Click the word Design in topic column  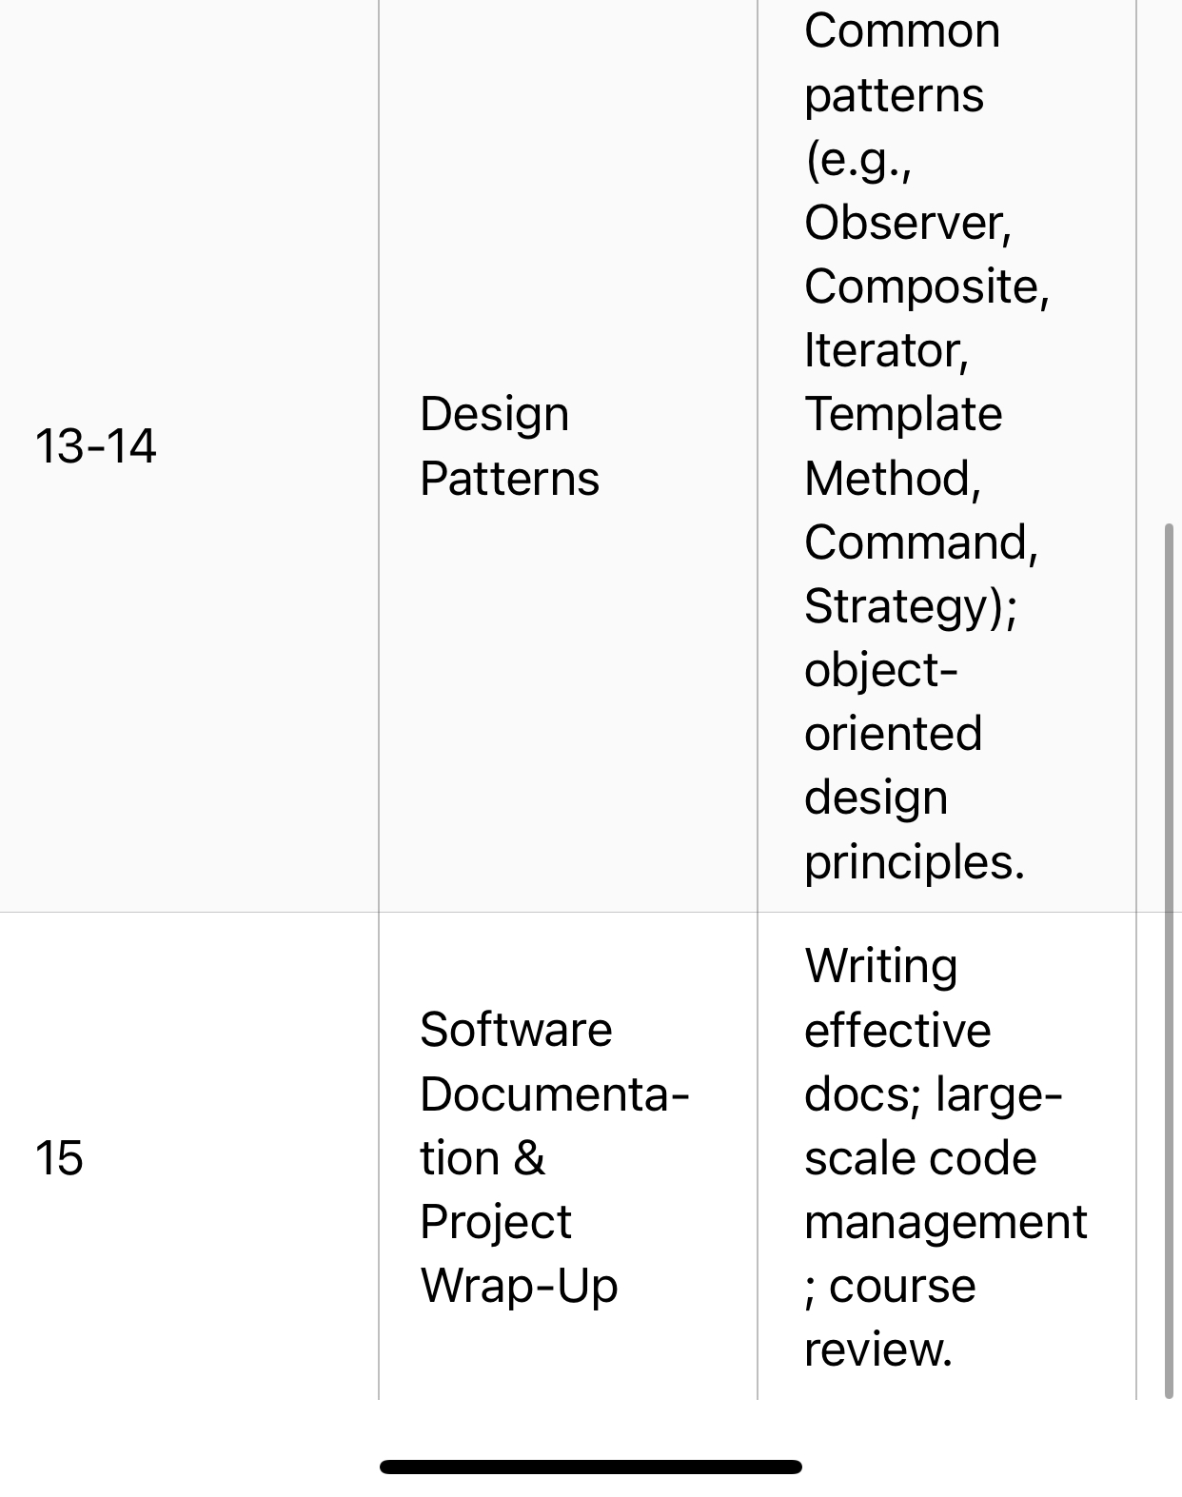click(494, 414)
